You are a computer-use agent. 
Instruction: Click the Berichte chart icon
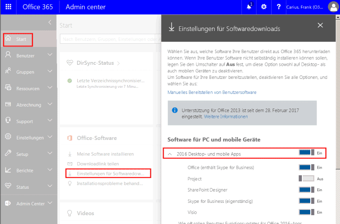pos(8,170)
